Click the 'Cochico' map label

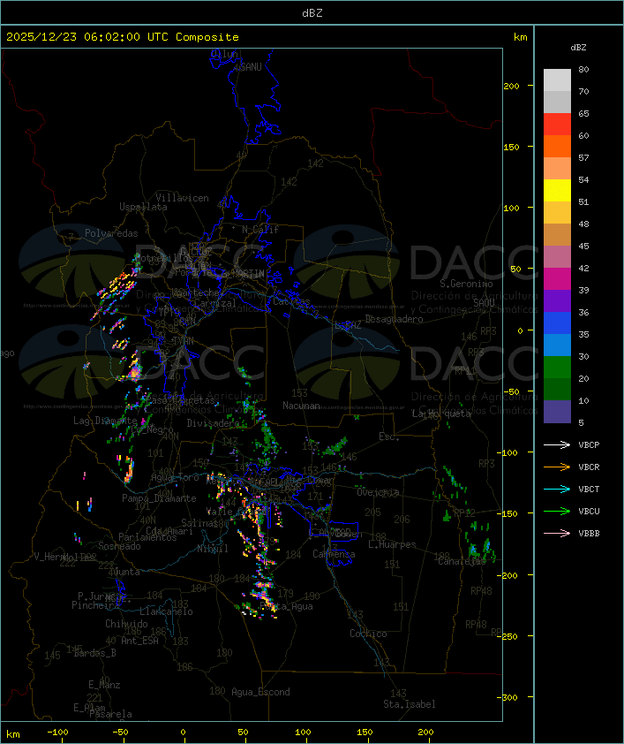[x=368, y=634]
